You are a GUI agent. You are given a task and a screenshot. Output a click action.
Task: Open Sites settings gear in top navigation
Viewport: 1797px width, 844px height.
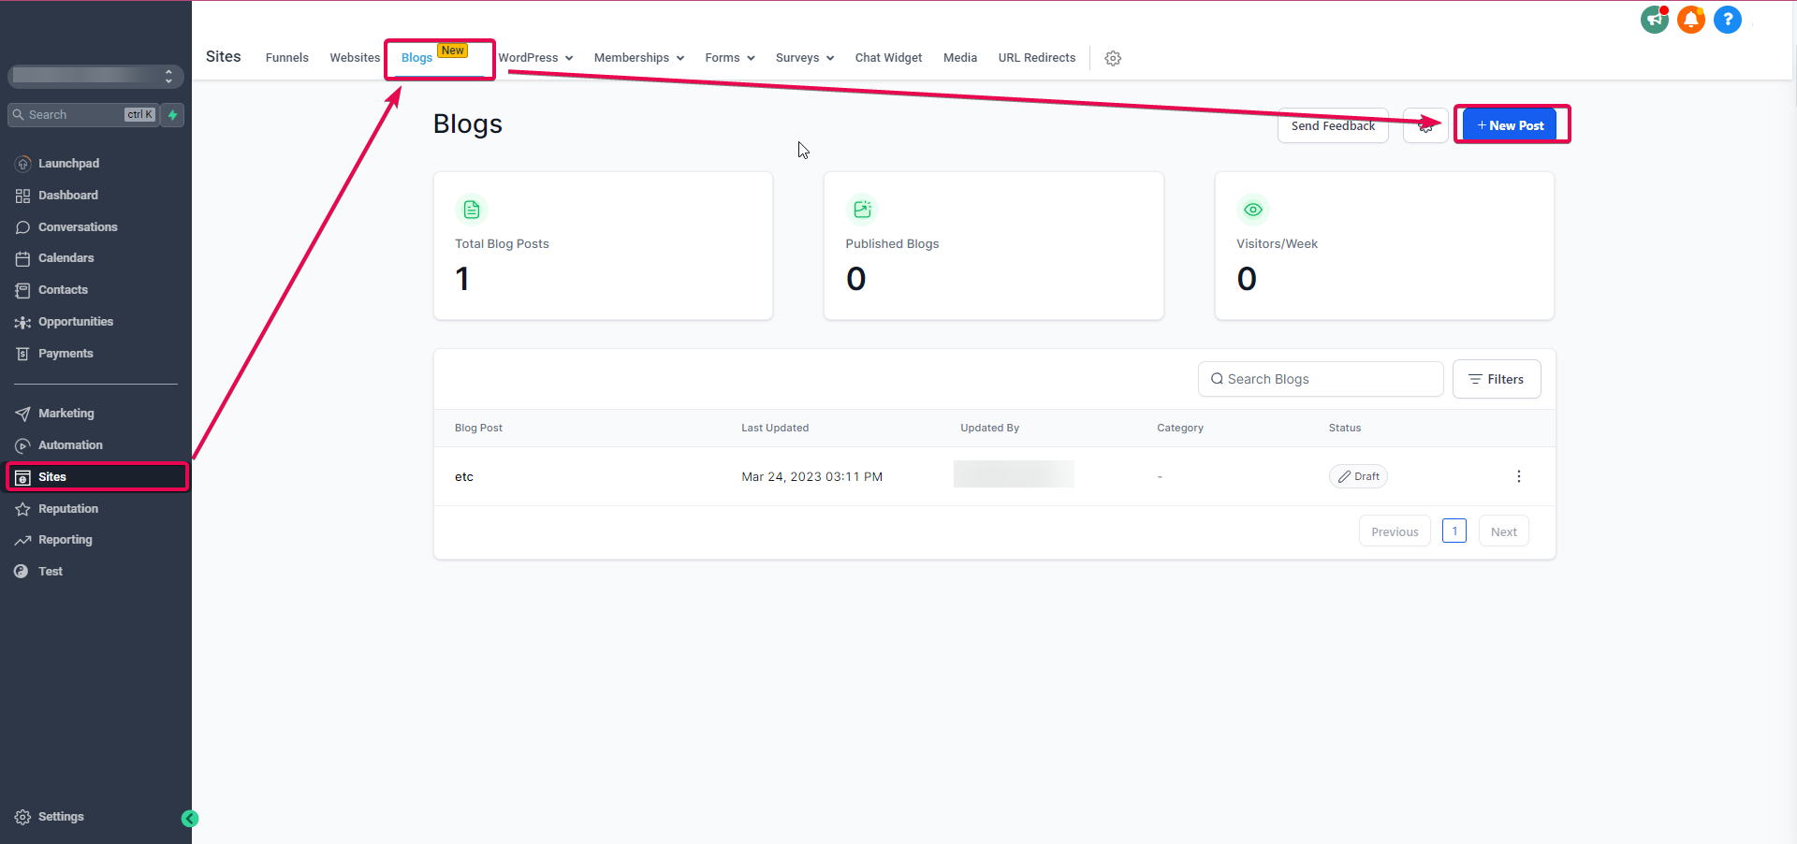coord(1113,58)
